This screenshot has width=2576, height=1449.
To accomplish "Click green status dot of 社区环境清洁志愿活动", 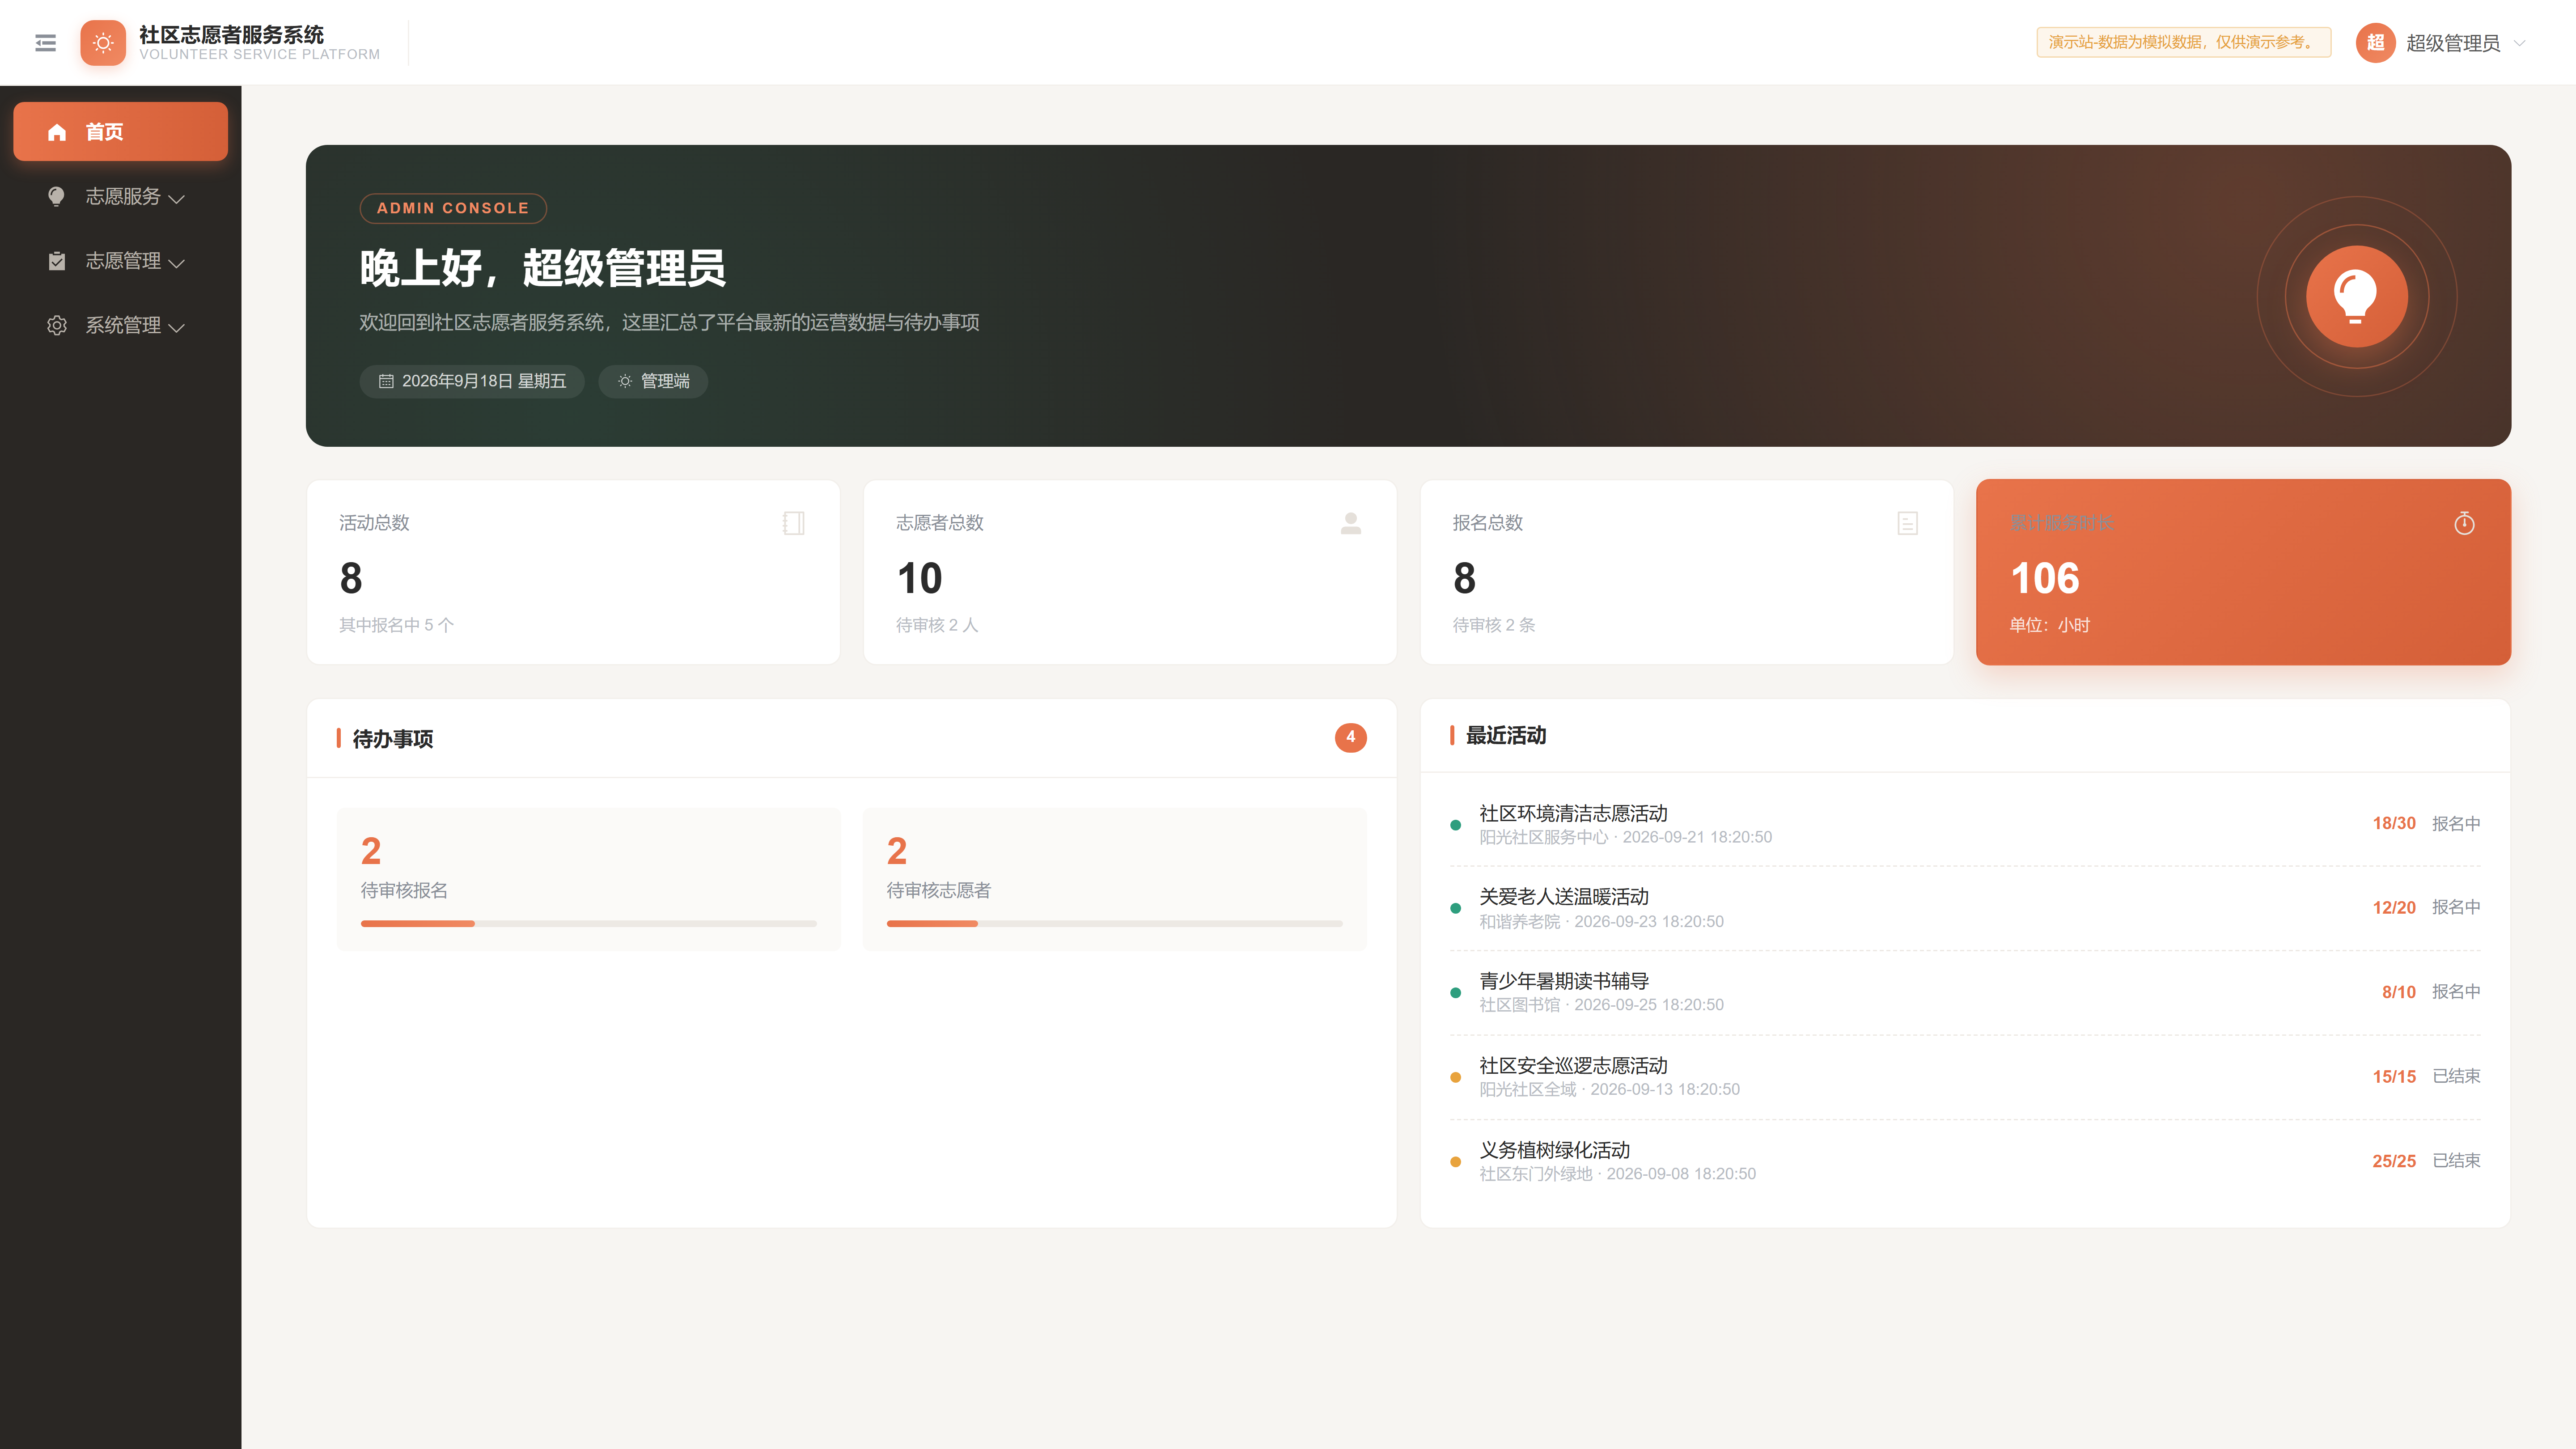I will 1456,825.
